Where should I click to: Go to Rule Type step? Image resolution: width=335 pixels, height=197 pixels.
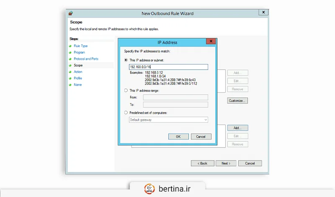tap(80, 46)
